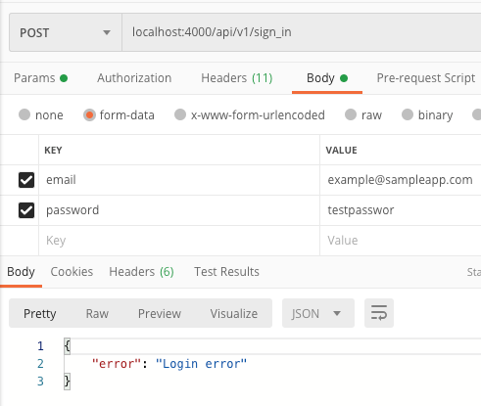The width and height of the screenshot is (481, 406).
Task: Edit the example@sampleapp.com value
Action: pos(401,180)
